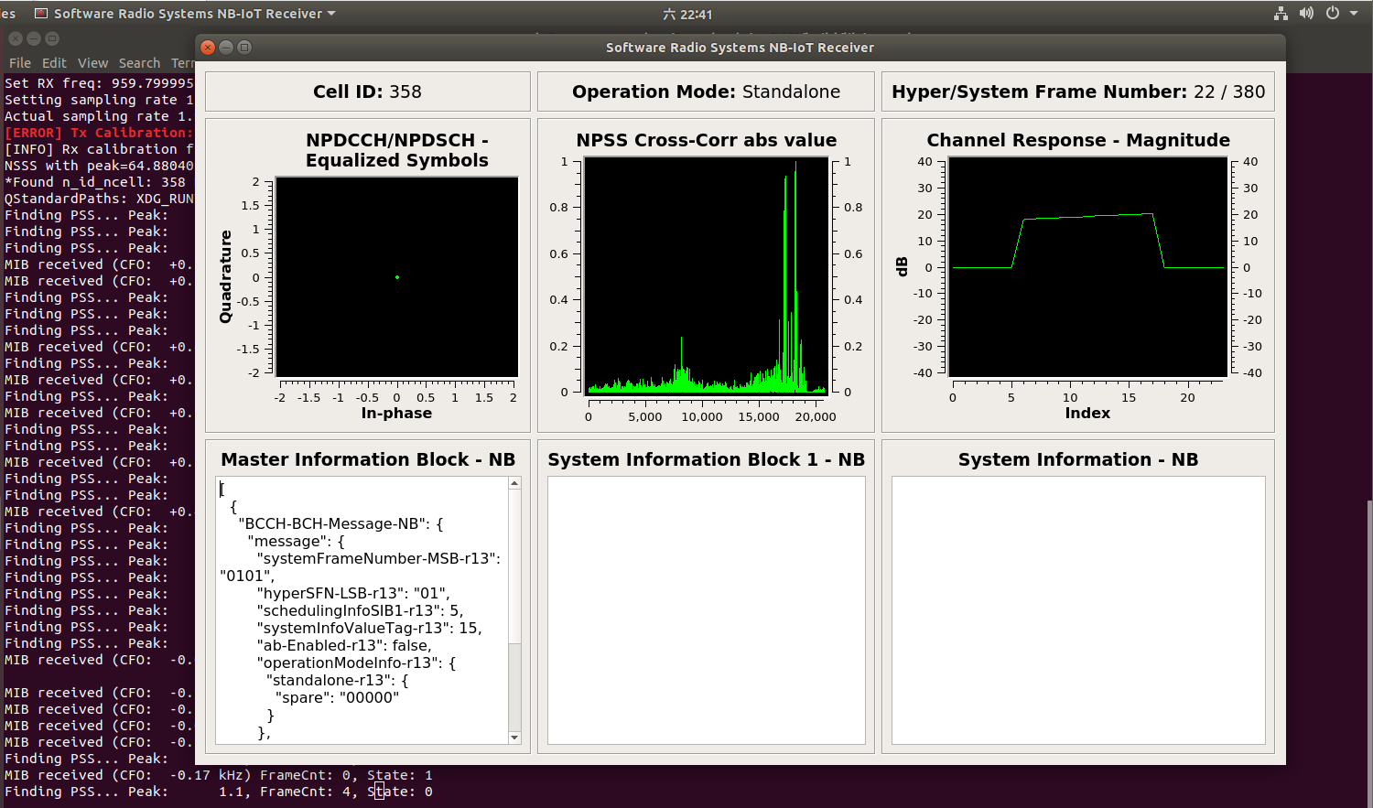The height and width of the screenshot is (808, 1373).
Task: Click the Operation Mode: Standalone label
Action: pos(706,92)
